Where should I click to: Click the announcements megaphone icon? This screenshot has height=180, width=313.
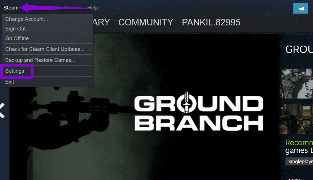point(301,8)
